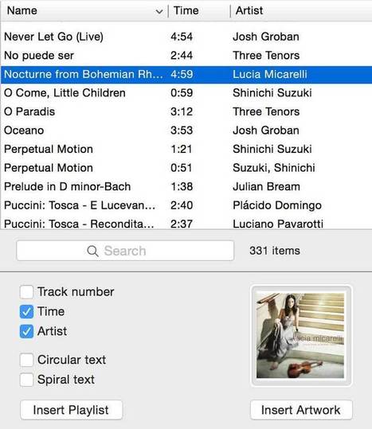Screen dimensions: 372x429
Task: Click the Insert Artwork button
Action: pos(301,410)
